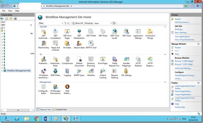The height and width of the screenshot is (123, 203).
Task: Open Logging feature
Action: (67, 72)
